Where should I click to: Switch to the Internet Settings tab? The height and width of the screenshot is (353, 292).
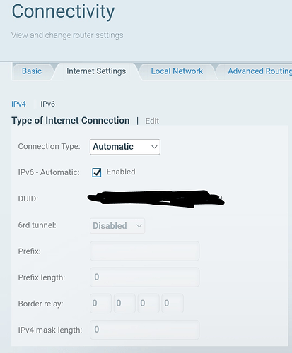click(96, 71)
